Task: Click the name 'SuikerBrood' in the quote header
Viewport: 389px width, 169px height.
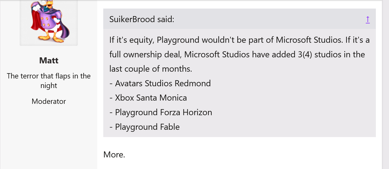Action: click(132, 19)
